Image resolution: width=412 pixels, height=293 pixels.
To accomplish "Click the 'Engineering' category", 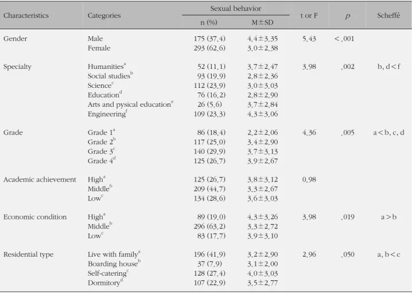I will coord(107,114).
